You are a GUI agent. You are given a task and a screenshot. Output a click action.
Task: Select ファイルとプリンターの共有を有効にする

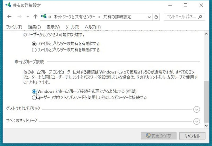pyautogui.click(x=66, y=44)
